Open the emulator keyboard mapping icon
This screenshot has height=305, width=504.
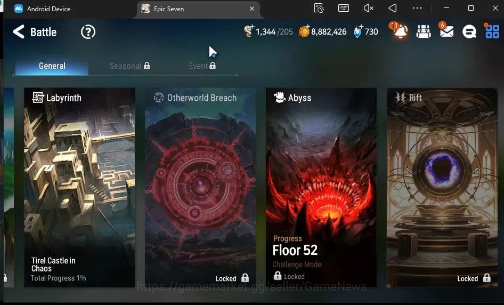[x=344, y=8]
